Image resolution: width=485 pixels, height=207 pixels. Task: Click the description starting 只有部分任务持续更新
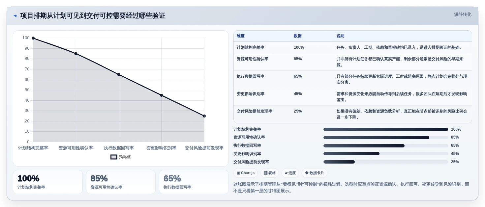402,79
